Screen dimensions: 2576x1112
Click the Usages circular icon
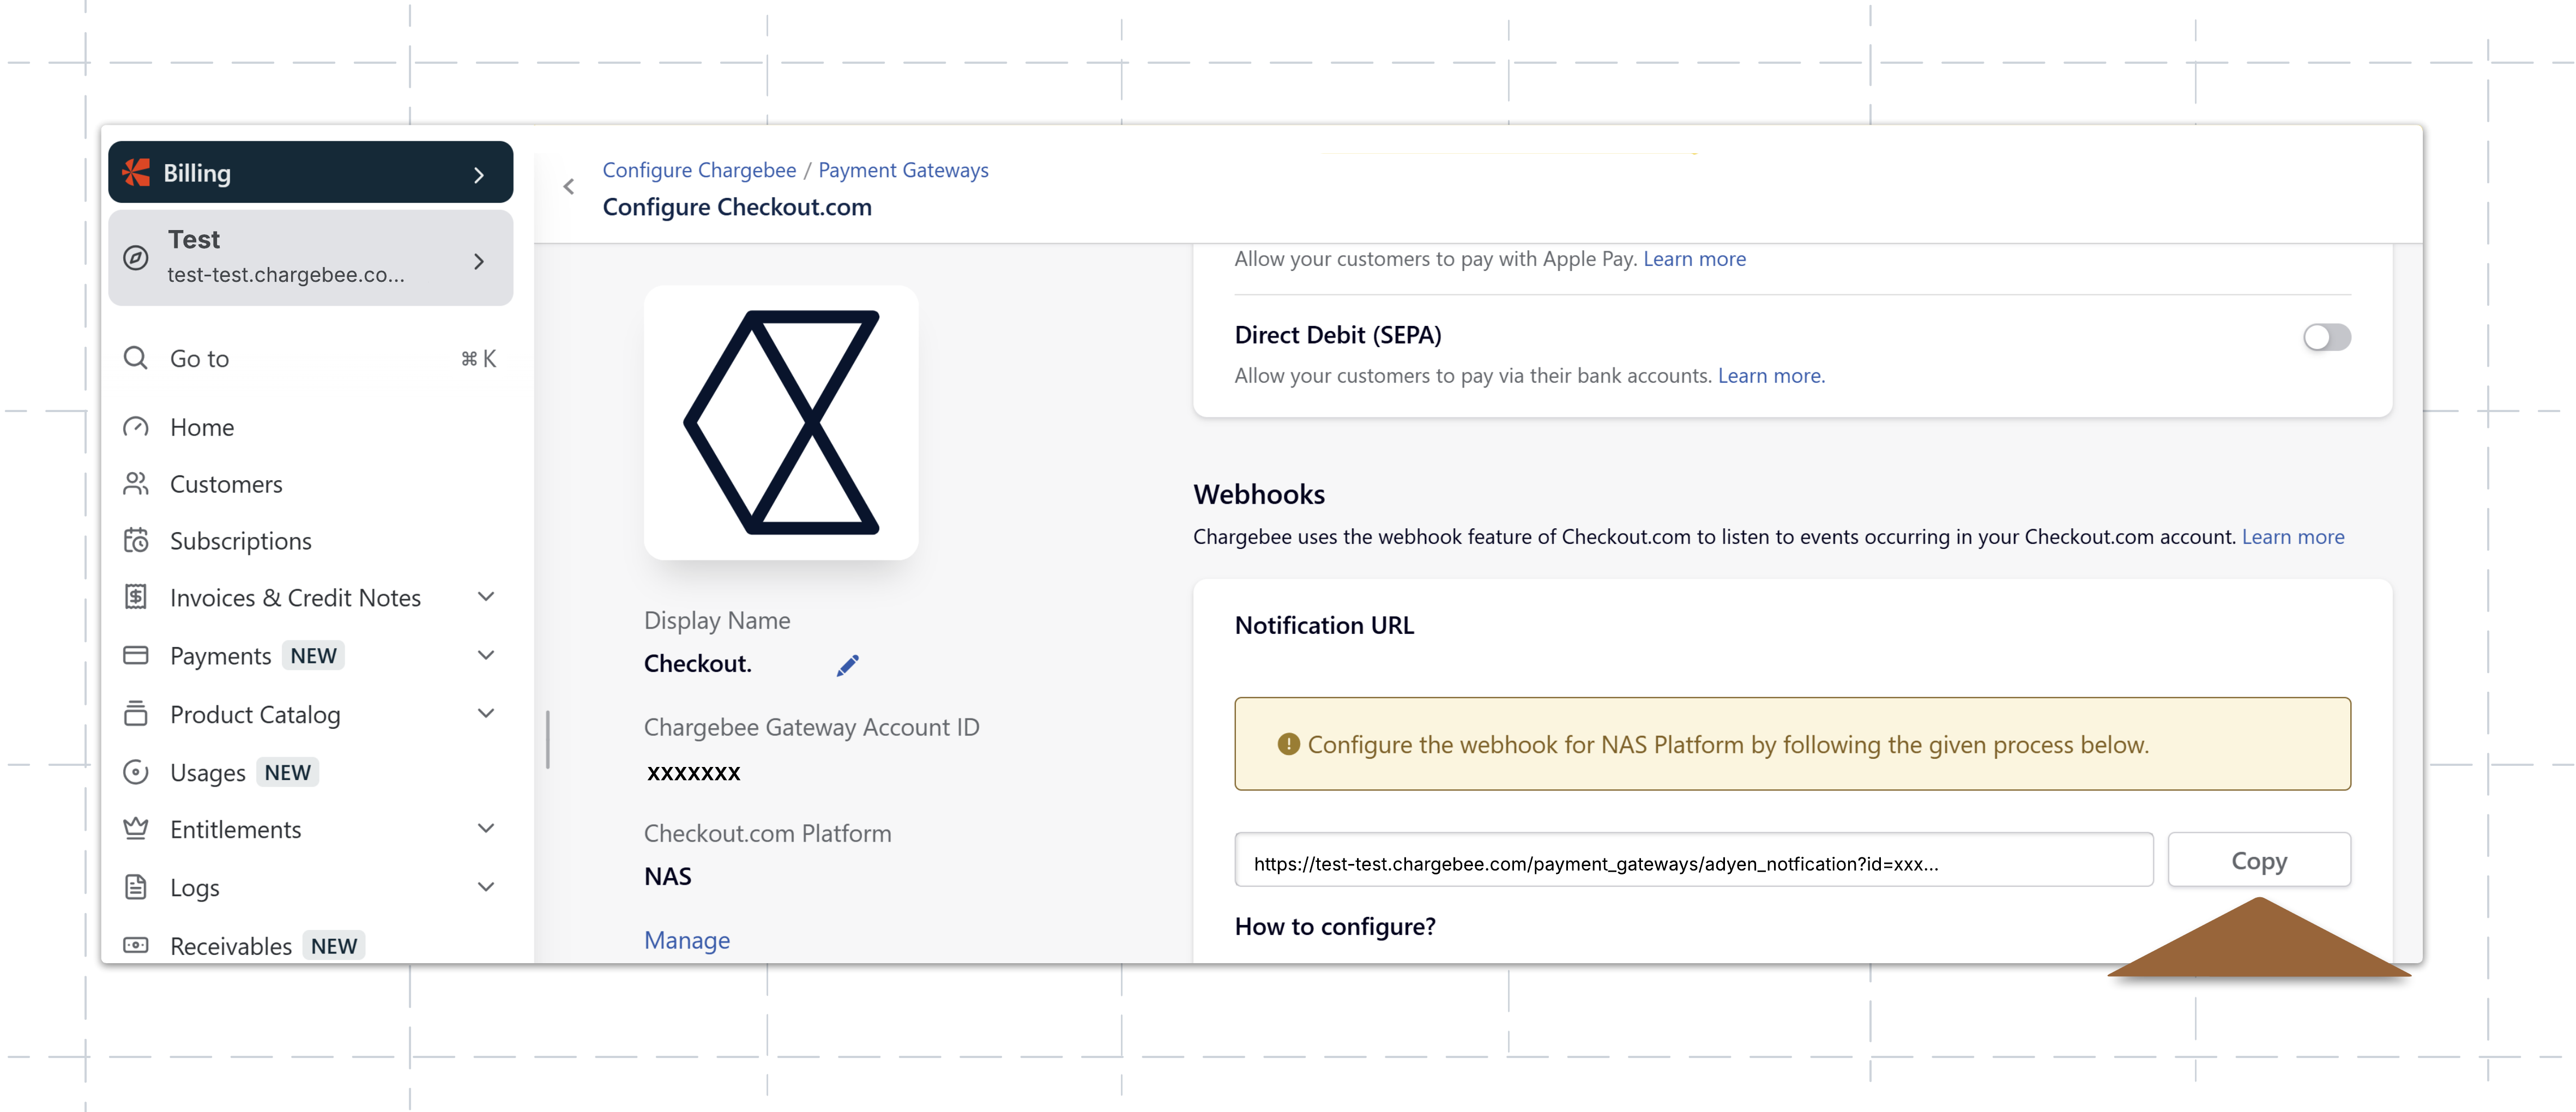coord(136,772)
